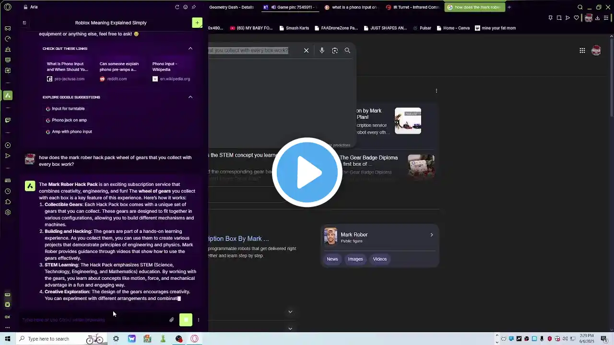Select the Images chip under Mark Rober
Screen dimensions: 614x345
pos(355,259)
